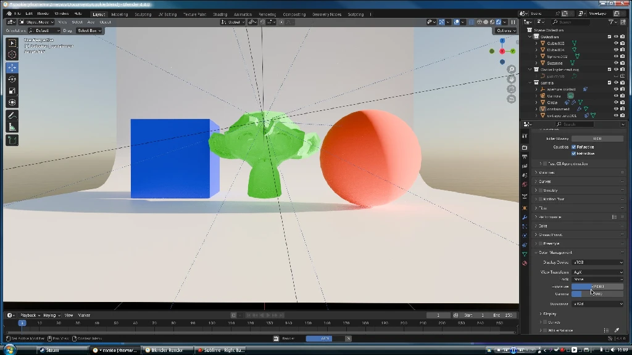
Task: Open the World properties tab
Action: (x=525, y=185)
